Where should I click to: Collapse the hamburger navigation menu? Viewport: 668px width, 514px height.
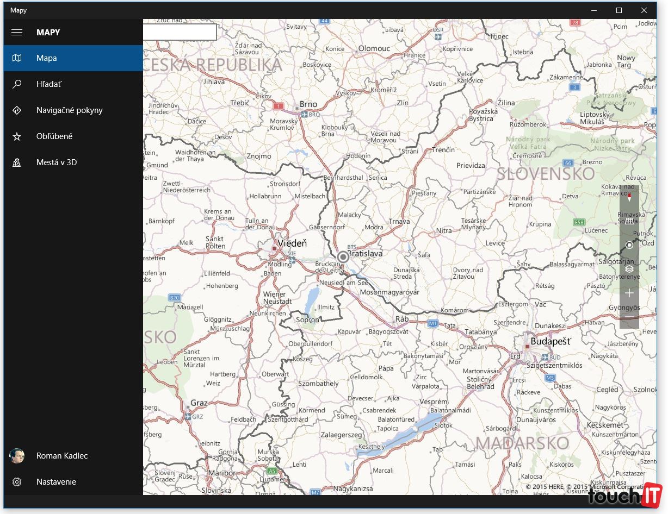17,32
